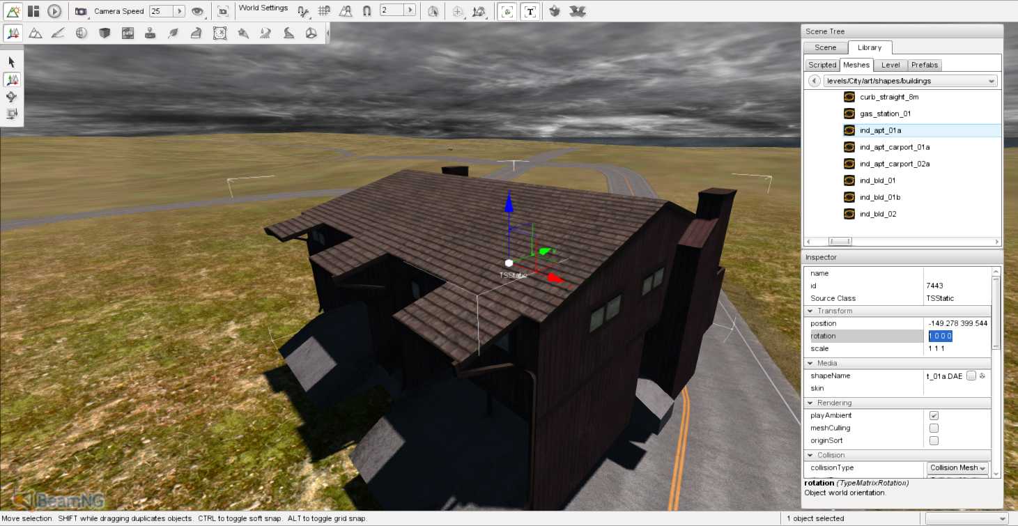Image resolution: width=1018 pixels, height=526 pixels.
Task: Open the World Editor mode icon
Action: click(13, 11)
